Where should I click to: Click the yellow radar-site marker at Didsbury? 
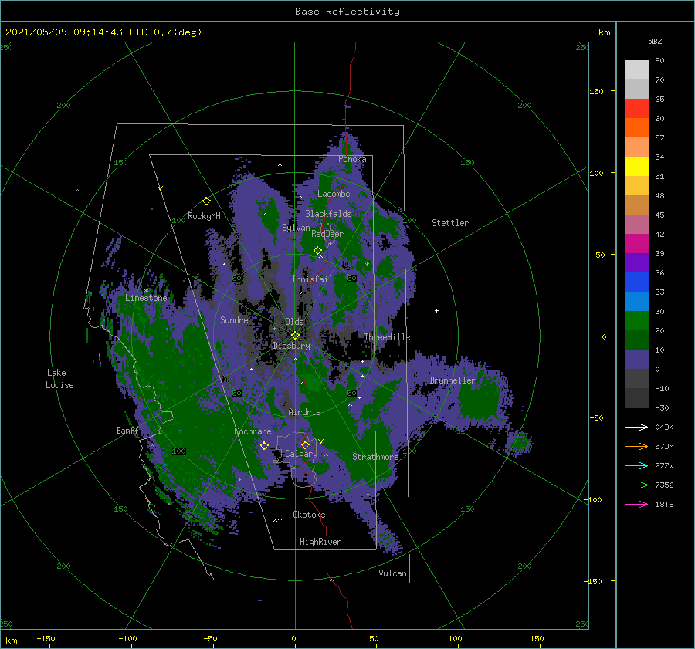[295, 336]
